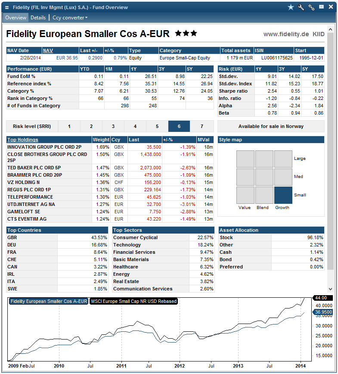Toggle the Fidelity European Smaller Cos chart legend
338x374 pixels.
pos(49,301)
